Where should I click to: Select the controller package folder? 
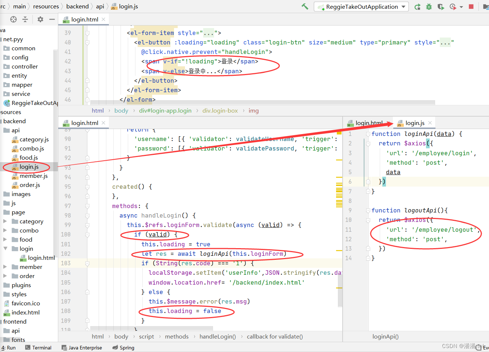(x=21, y=67)
